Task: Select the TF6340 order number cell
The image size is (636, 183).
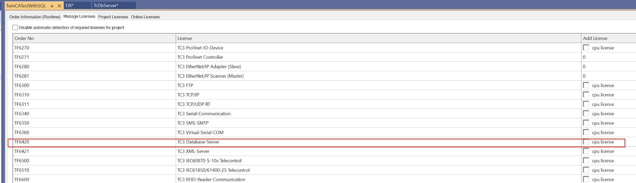Action: click(x=94, y=114)
